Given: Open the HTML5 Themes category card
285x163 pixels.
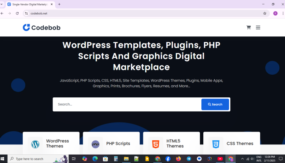Looking at the screenshot, I should [171, 143].
